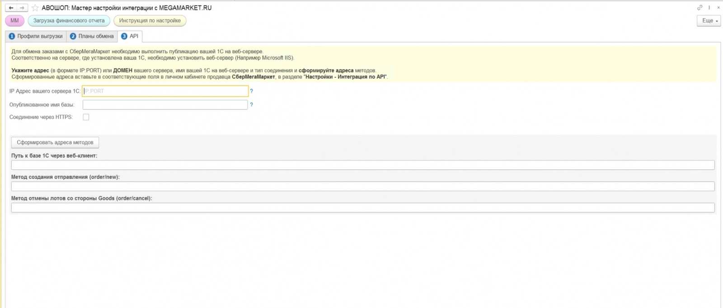Show help for the published base name field
The width and height of the screenshot is (723, 308).
[252, 105]
